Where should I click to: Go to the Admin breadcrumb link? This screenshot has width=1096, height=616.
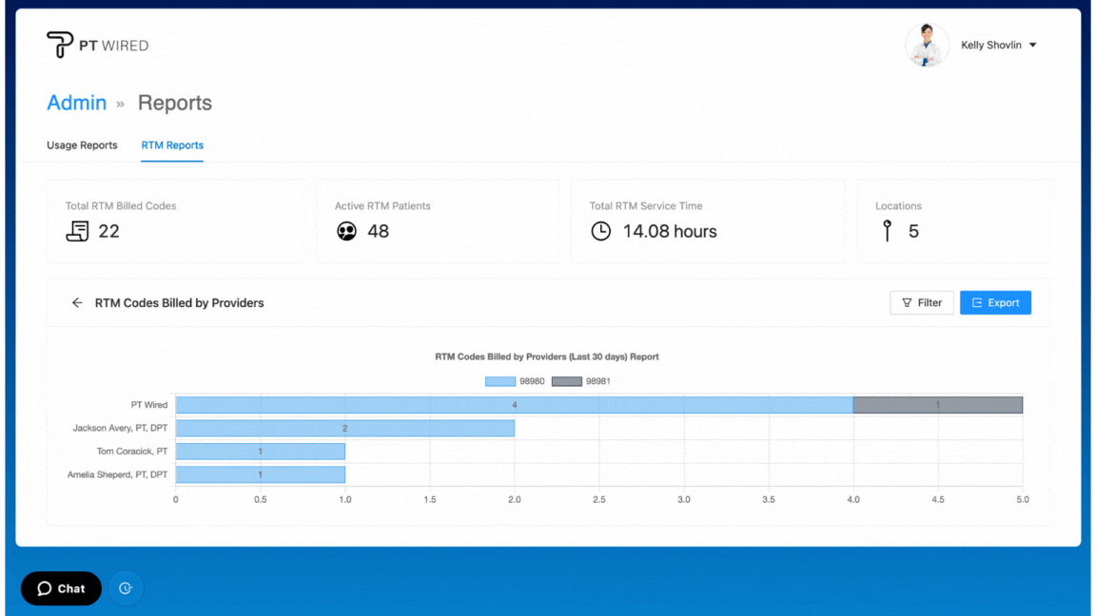(x=76, y=103)
